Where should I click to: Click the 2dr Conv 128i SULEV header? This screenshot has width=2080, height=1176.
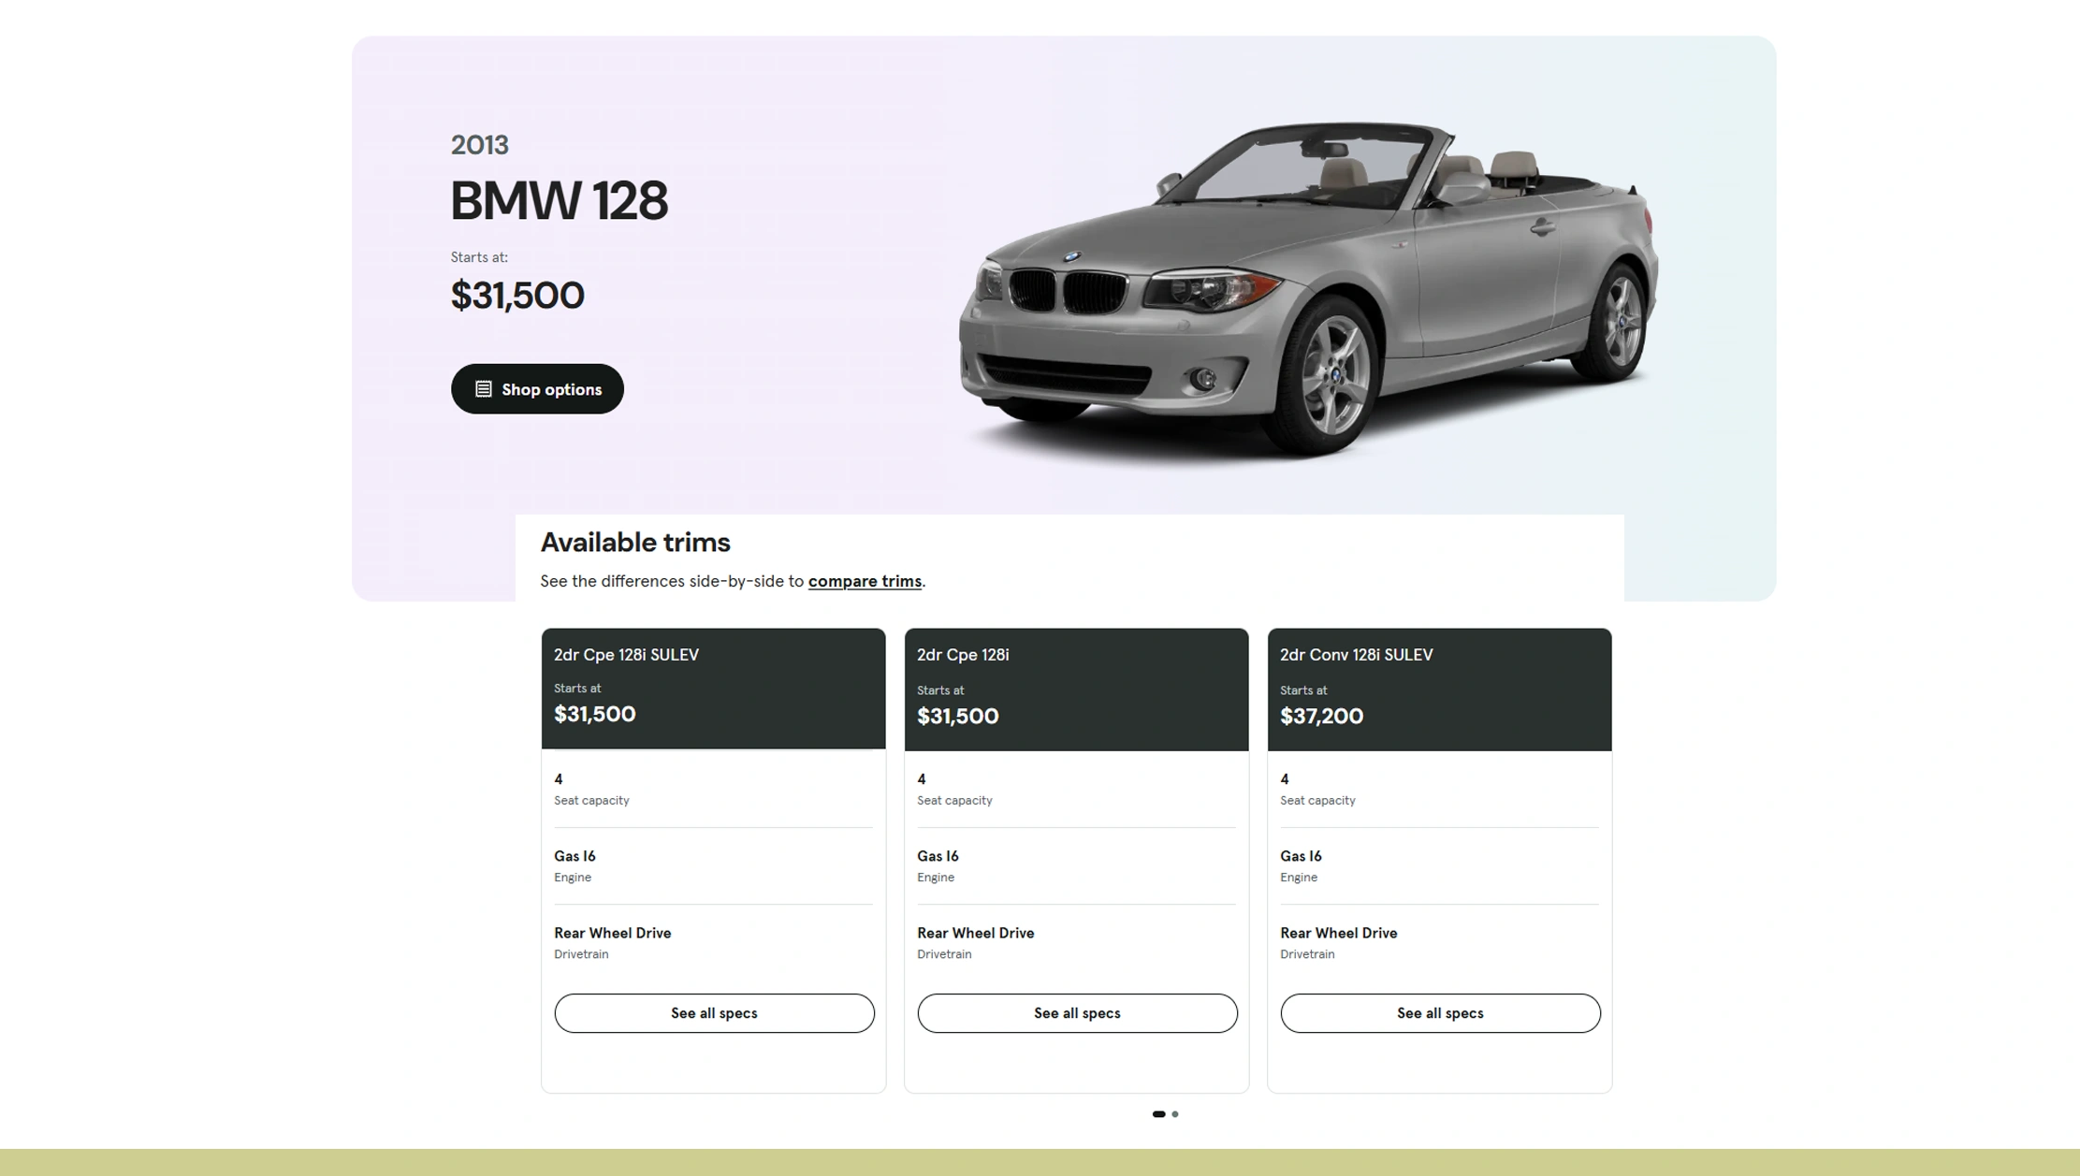click(x=1356, y=655)
